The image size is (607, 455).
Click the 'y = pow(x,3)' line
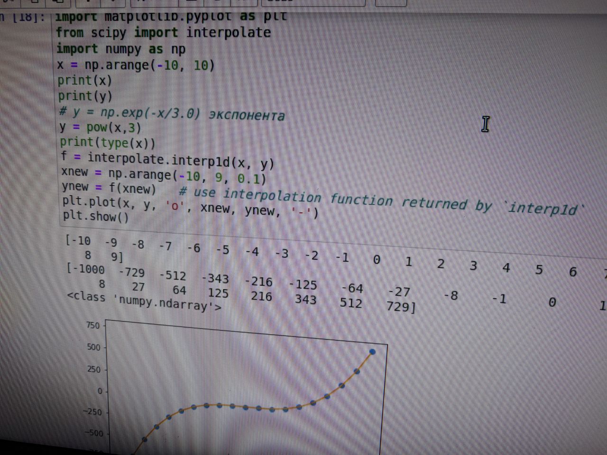[101, 127]
